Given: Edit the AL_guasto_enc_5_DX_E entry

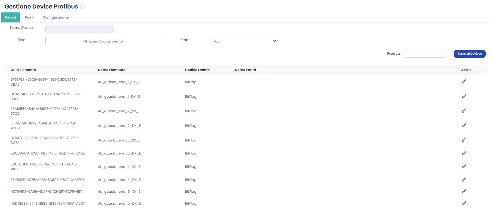Looking at the screenshot, I should (x=464, y=203).
